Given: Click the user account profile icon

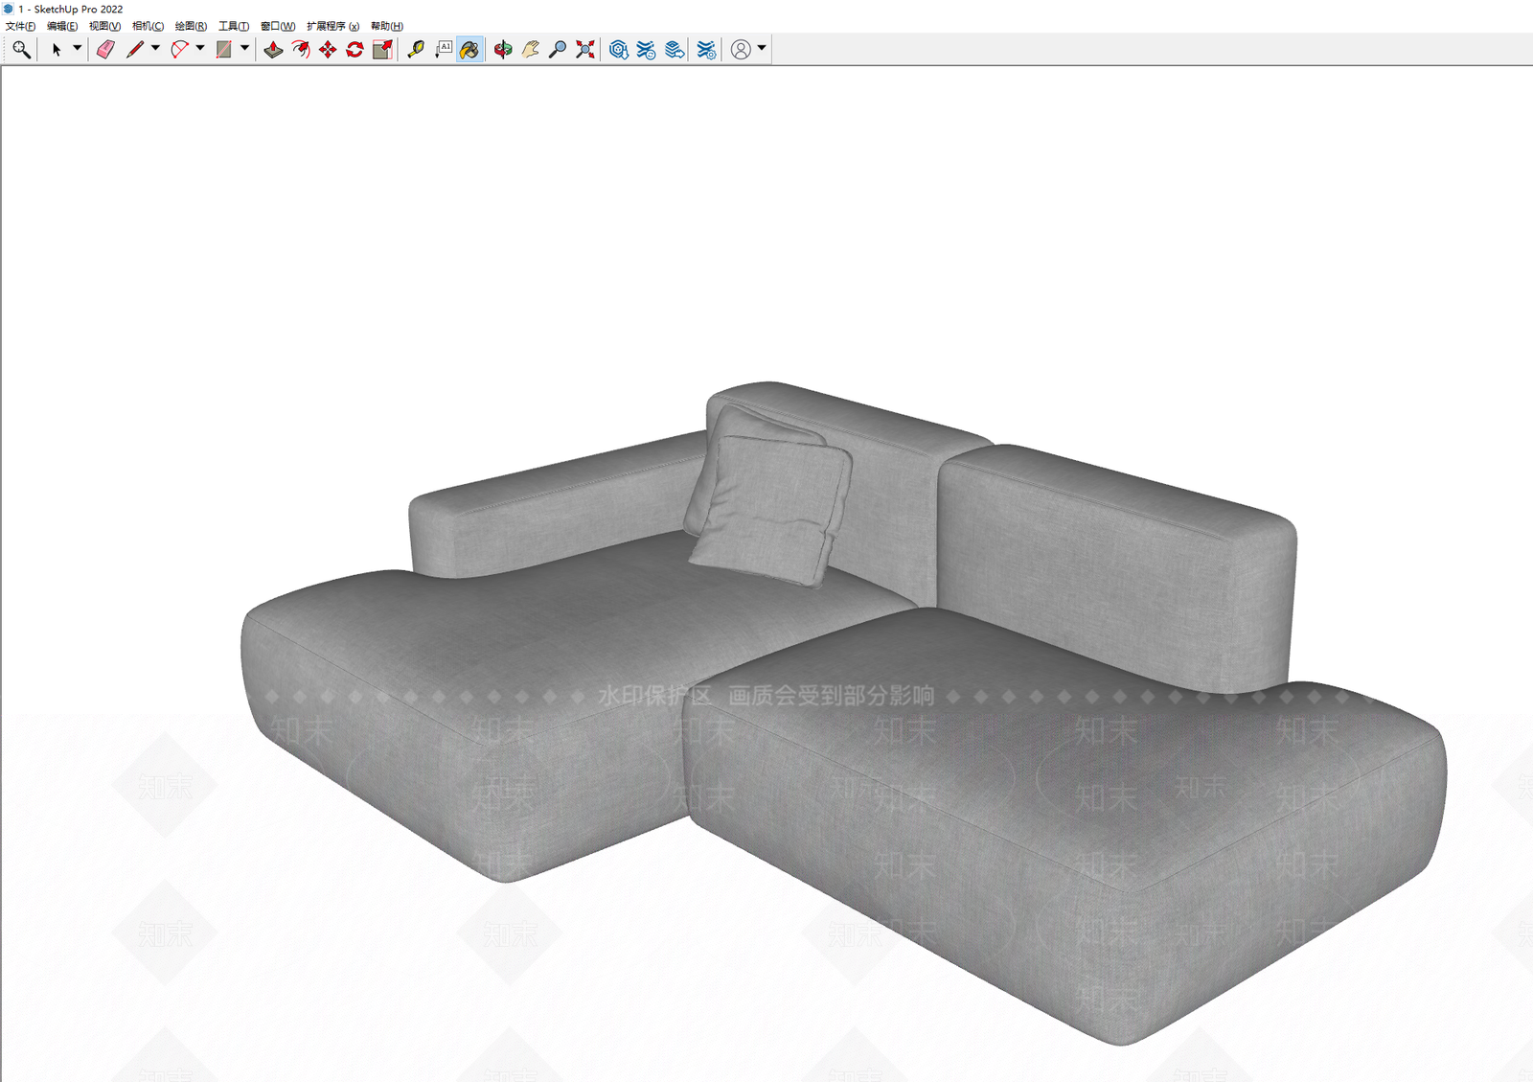Looking at the screenshot, I should pyautogui.click(x=741, y=50).
